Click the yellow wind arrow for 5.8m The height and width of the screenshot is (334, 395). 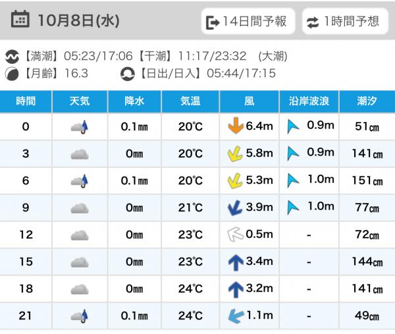pyautogui.click(x=234, y=153)
